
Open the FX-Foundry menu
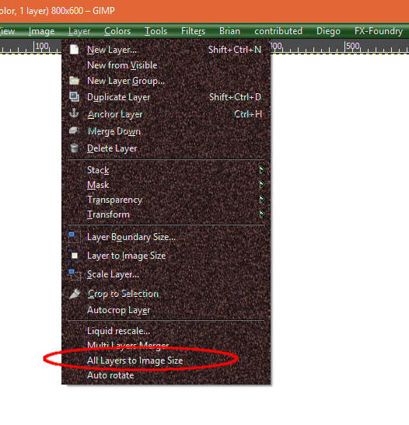[379, 31]
